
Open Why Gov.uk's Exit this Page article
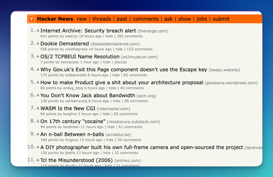click(124, 70)
